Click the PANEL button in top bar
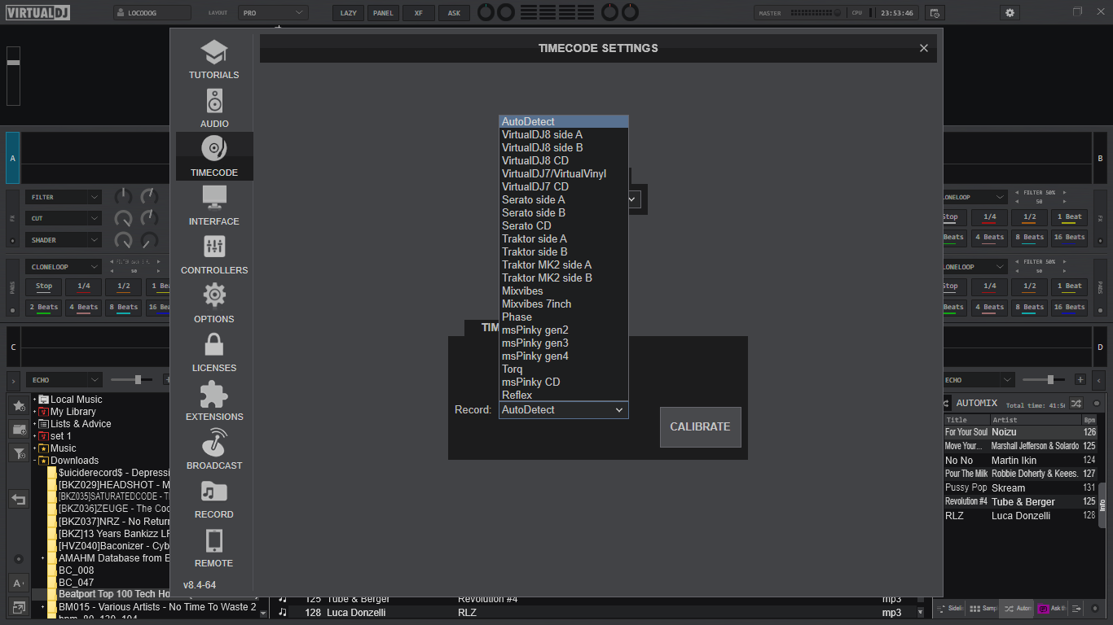Image resolution: width=1113 pixels, height=625 pixels. click(x=383, y=13)
